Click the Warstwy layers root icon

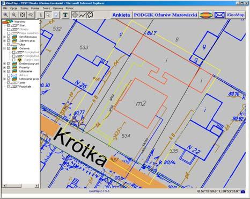click(x=8, y=22)
